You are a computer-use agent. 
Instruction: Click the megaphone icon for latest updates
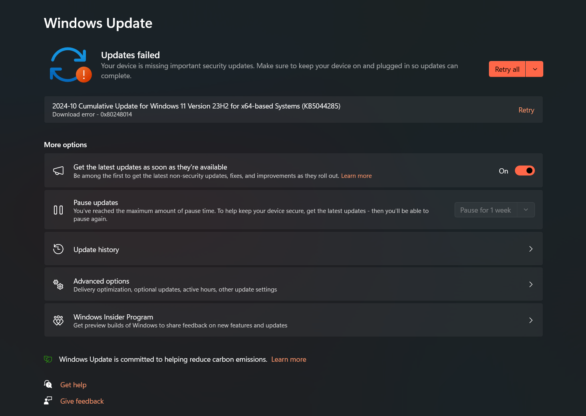[58, 171]
